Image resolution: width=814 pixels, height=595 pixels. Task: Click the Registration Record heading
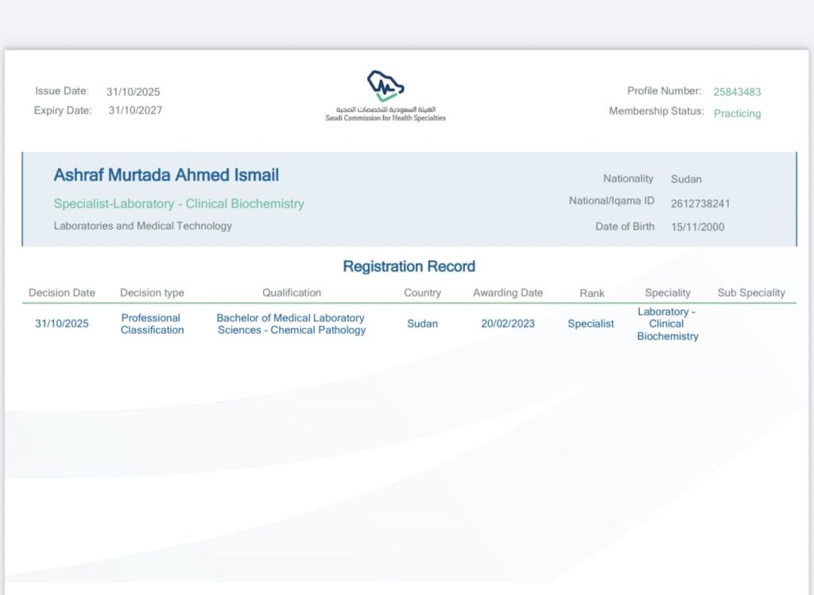click(x=409, y=266)
